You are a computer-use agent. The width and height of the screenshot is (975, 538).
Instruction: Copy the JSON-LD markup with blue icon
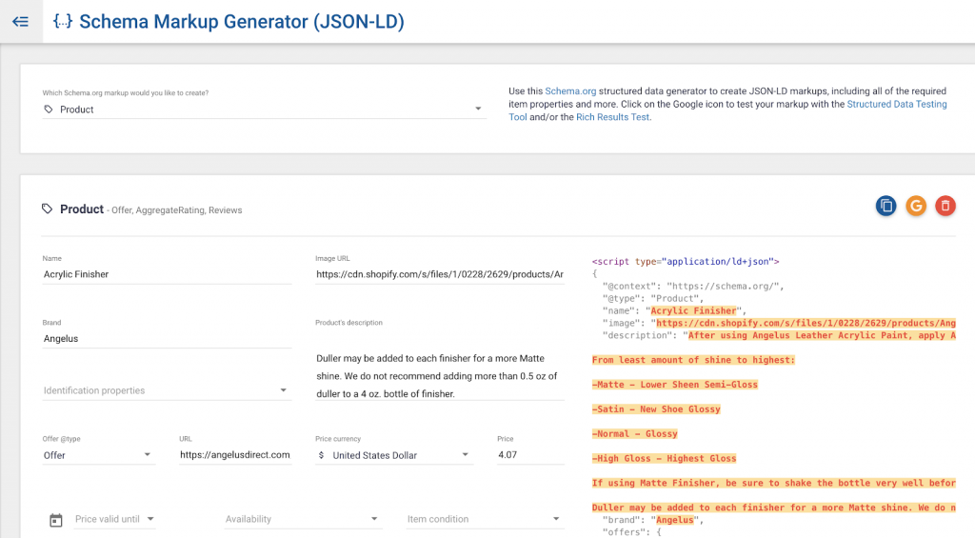tap(886, 206)
